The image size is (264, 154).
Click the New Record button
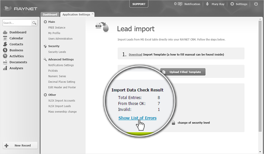pos(20,145)
